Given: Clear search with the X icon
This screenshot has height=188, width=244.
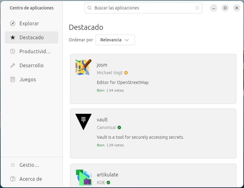Looking at the screenshot, I should 197,8.
